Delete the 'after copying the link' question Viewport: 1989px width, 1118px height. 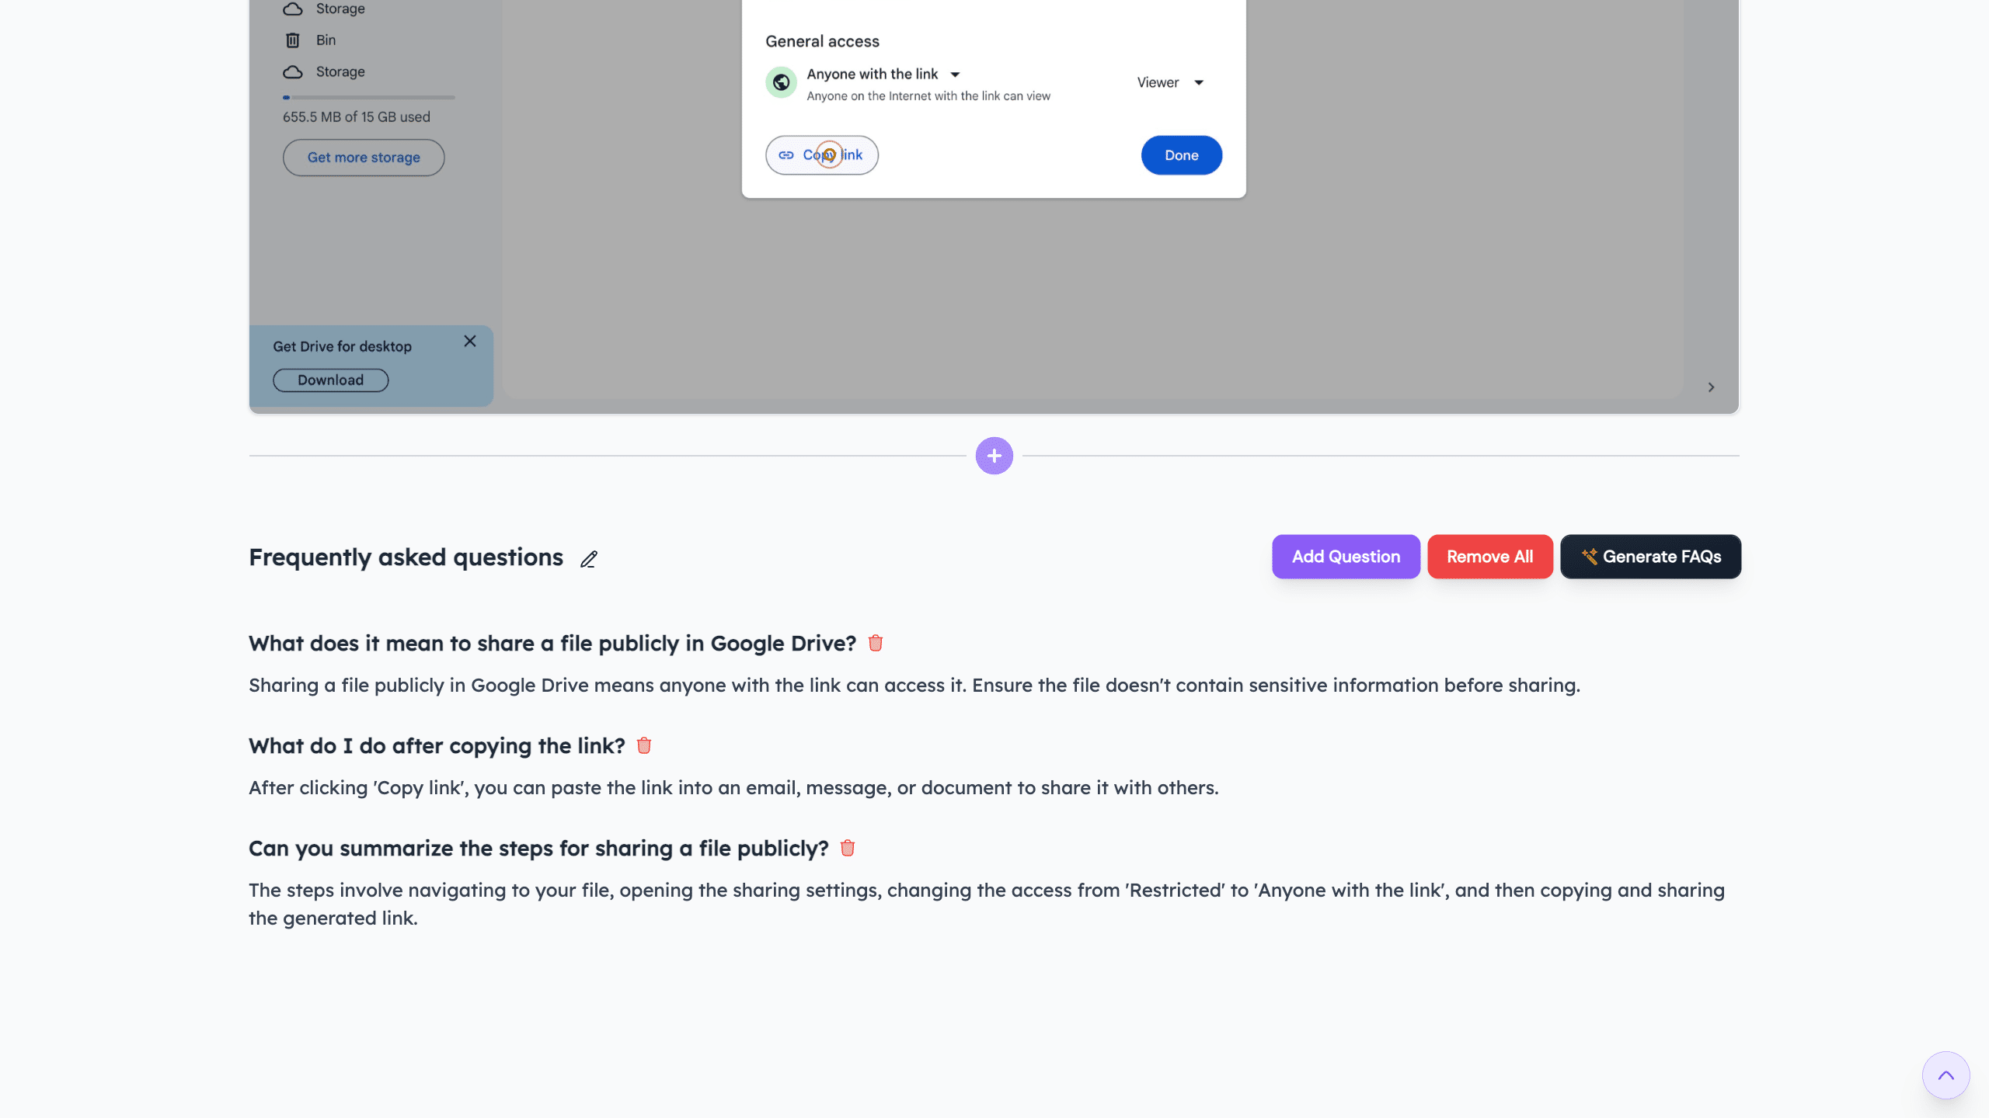(x=644, y=745)
